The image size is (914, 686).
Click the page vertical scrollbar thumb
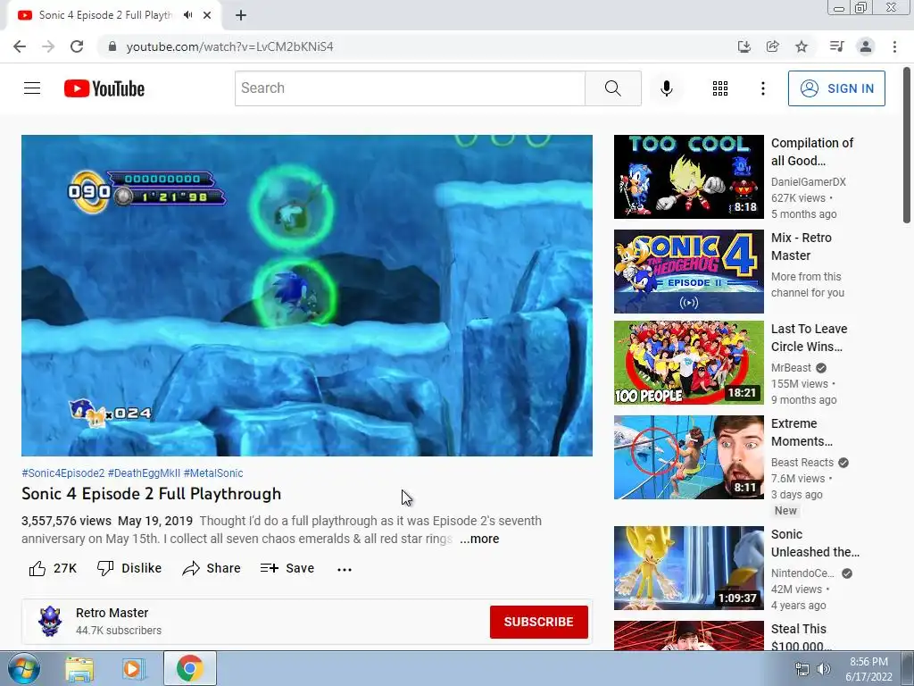(x=907, y=145)
